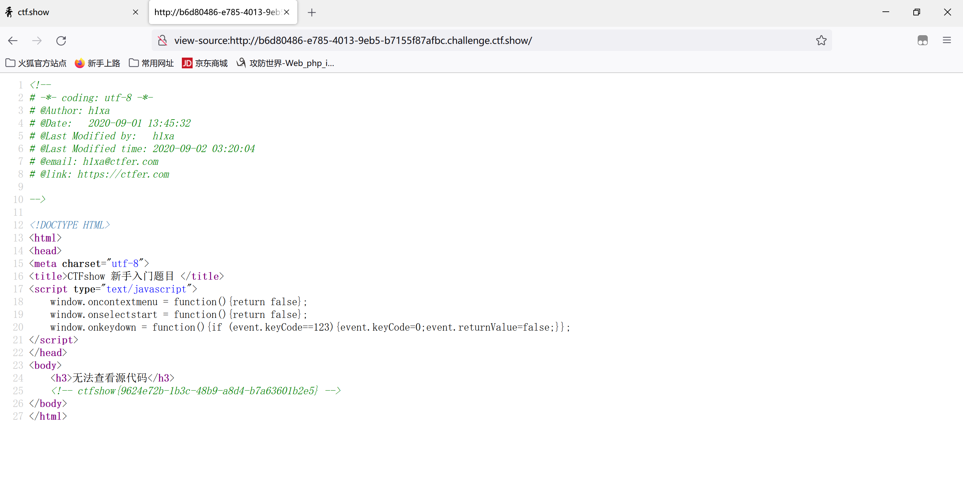Click the meta charset="utf-8" line
963x479 pixels.
(x=89, y=263)
